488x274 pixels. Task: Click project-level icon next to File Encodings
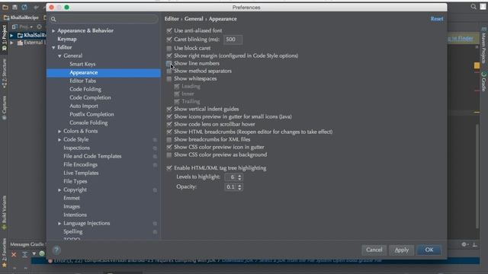pos(155,165)
